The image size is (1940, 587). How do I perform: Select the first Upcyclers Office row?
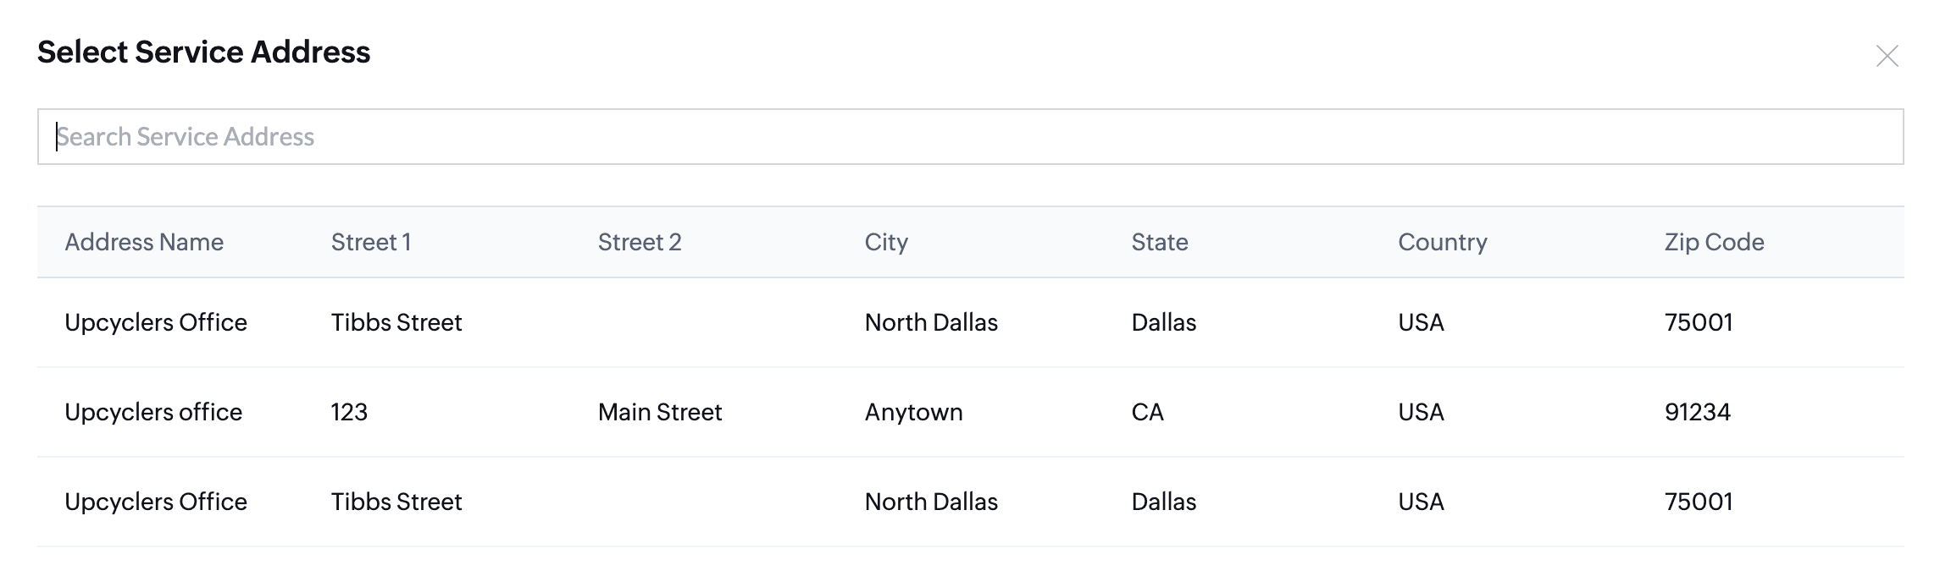(970, 322)
